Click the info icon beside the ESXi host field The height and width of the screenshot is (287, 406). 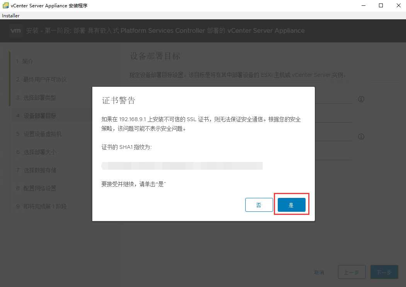[361, 99]
